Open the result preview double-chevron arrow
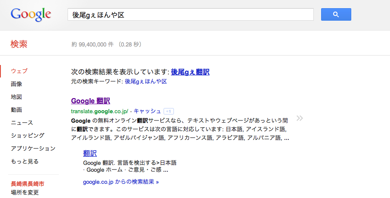Screen dimensions: 390x198 300,118
